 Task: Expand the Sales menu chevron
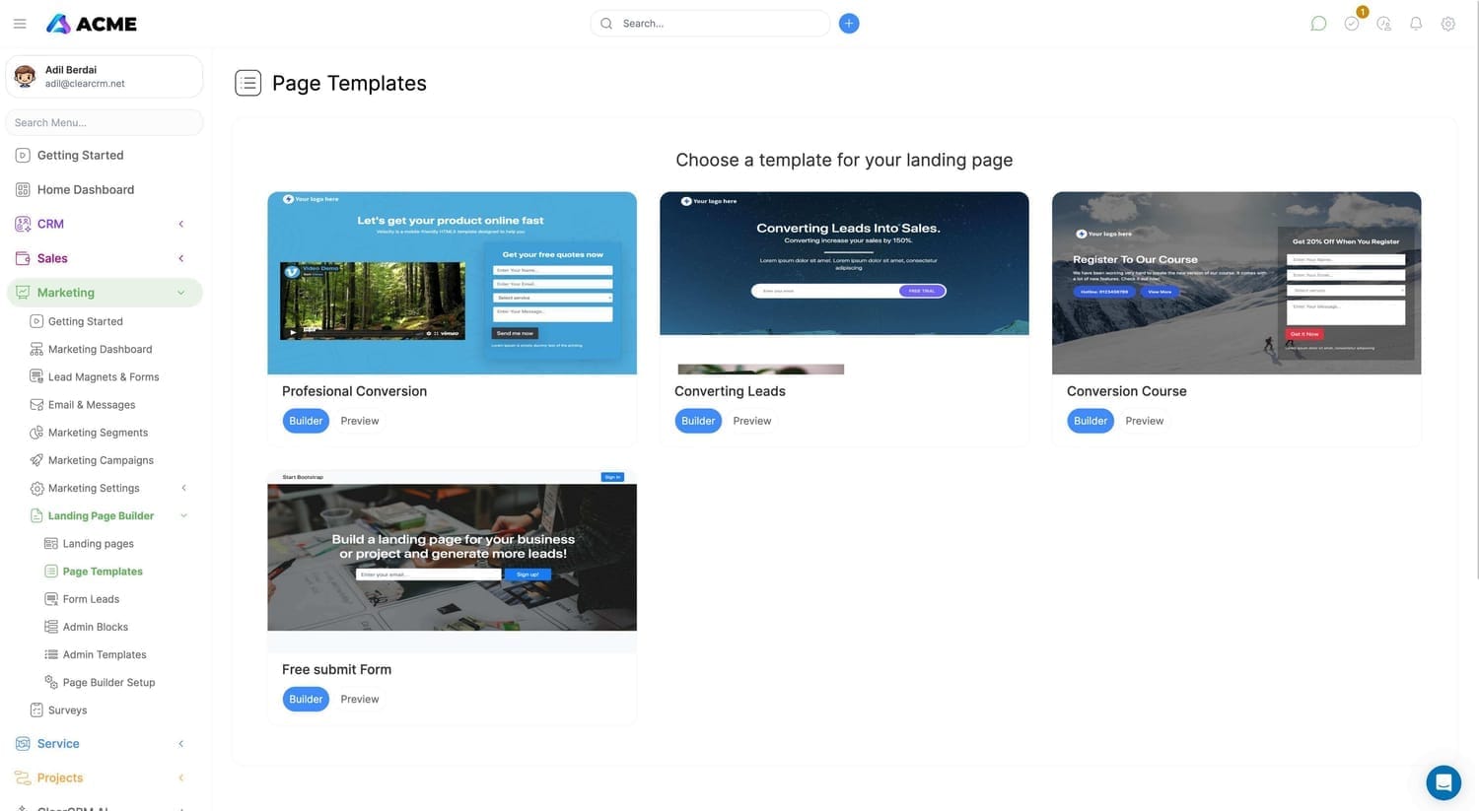coord(181,259)
